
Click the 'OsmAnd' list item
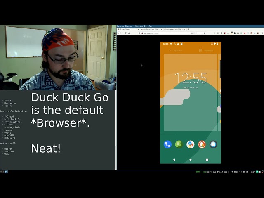(x=8, y=130)
